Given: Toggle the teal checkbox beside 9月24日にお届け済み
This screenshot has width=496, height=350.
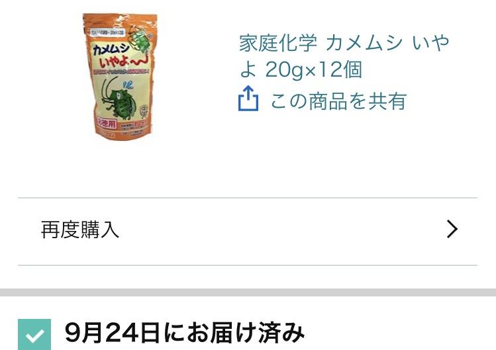Looking at the screenshot, I should click(34, 335).
